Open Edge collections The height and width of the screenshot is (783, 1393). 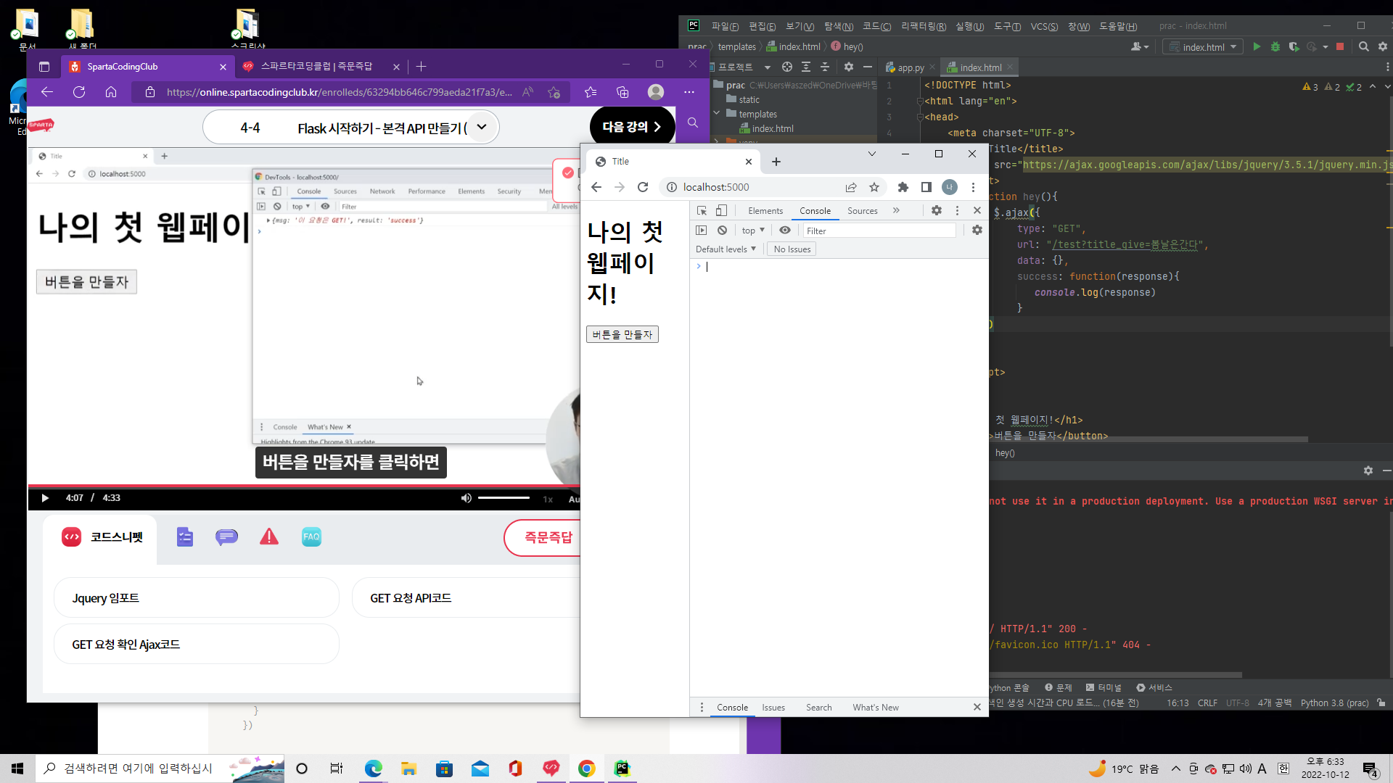622,92
